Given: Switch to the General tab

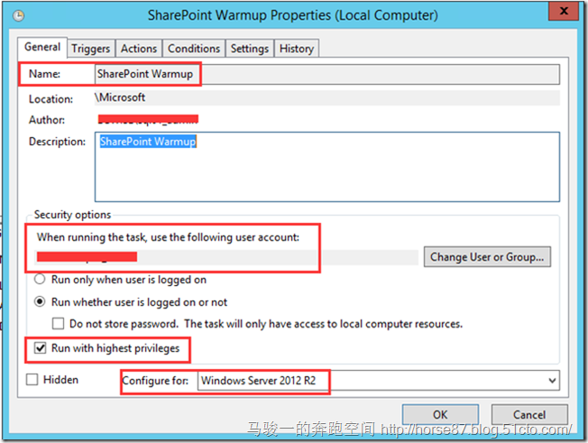Looking at the screenshot, I should tap(42, 47).
